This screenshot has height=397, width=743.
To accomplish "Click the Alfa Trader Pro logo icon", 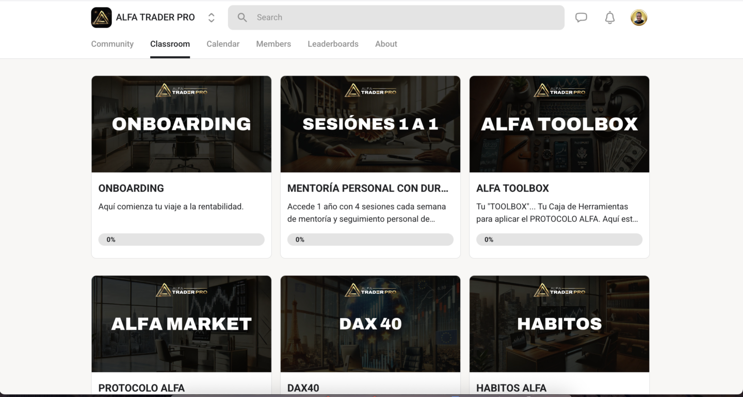I will point(101,18).
